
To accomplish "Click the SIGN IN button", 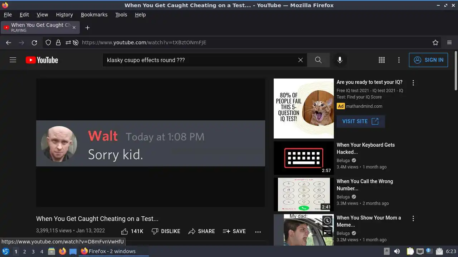I will point(428,60).
